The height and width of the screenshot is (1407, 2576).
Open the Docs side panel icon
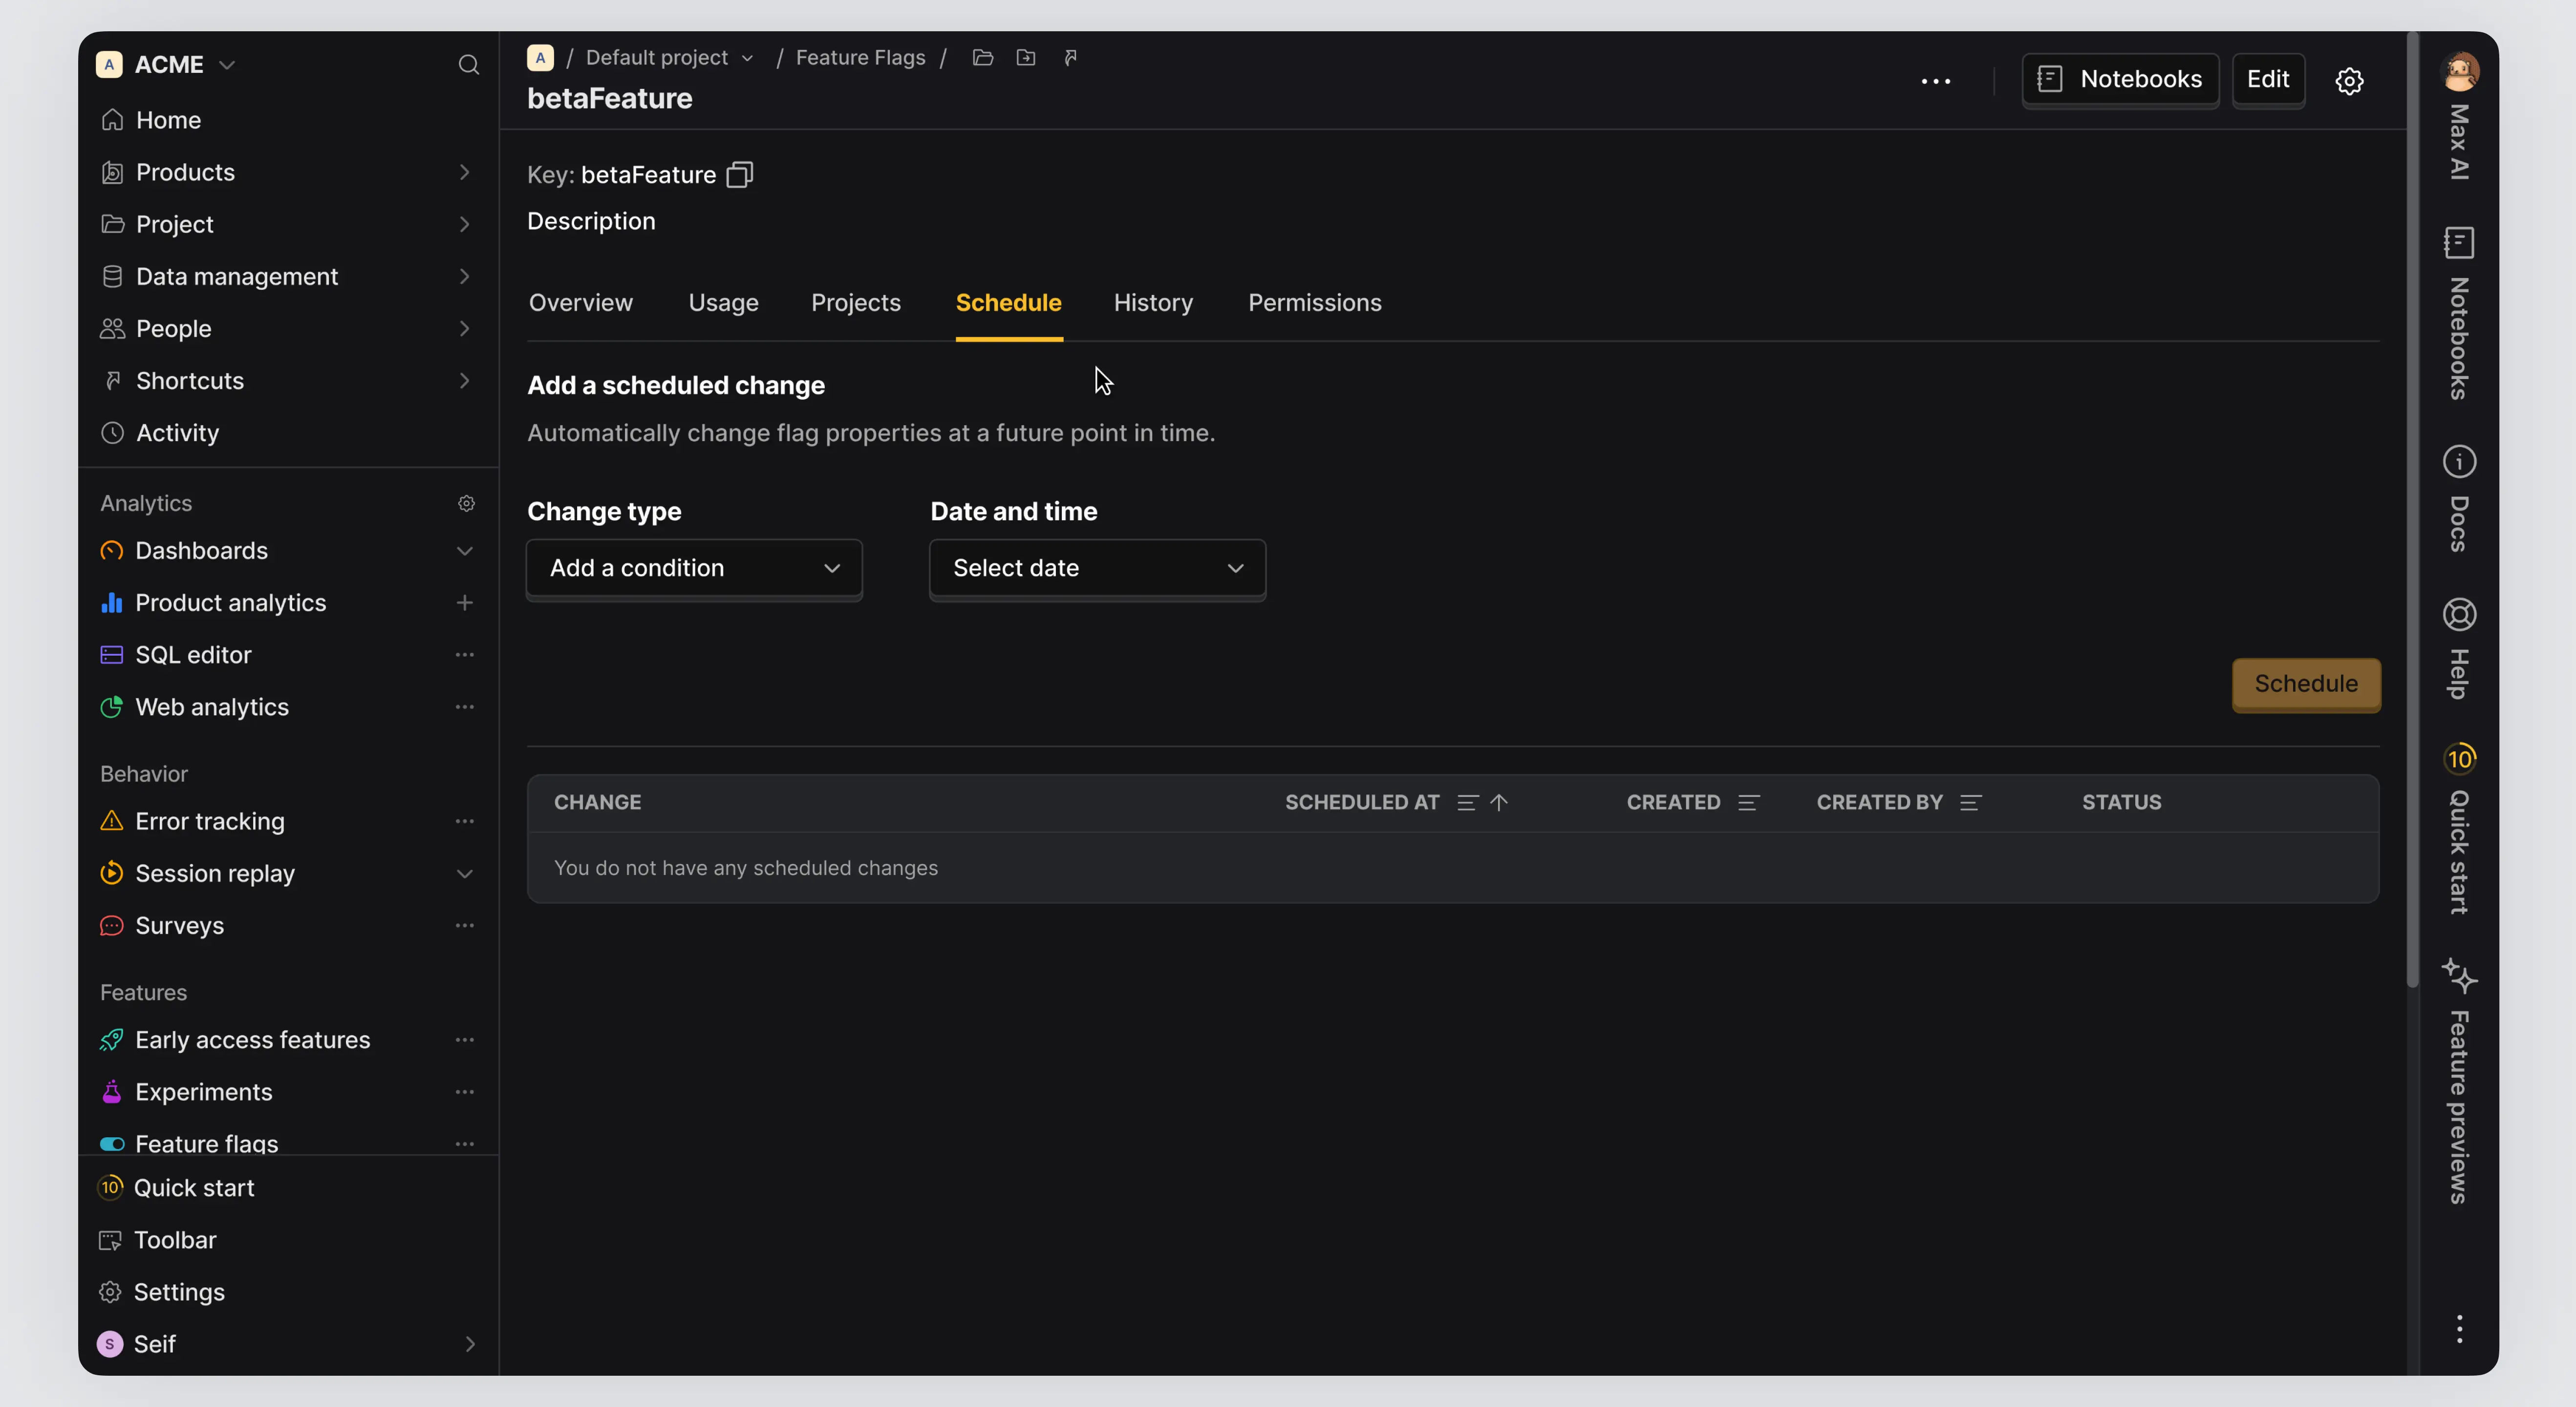(x=2459, y=462)
